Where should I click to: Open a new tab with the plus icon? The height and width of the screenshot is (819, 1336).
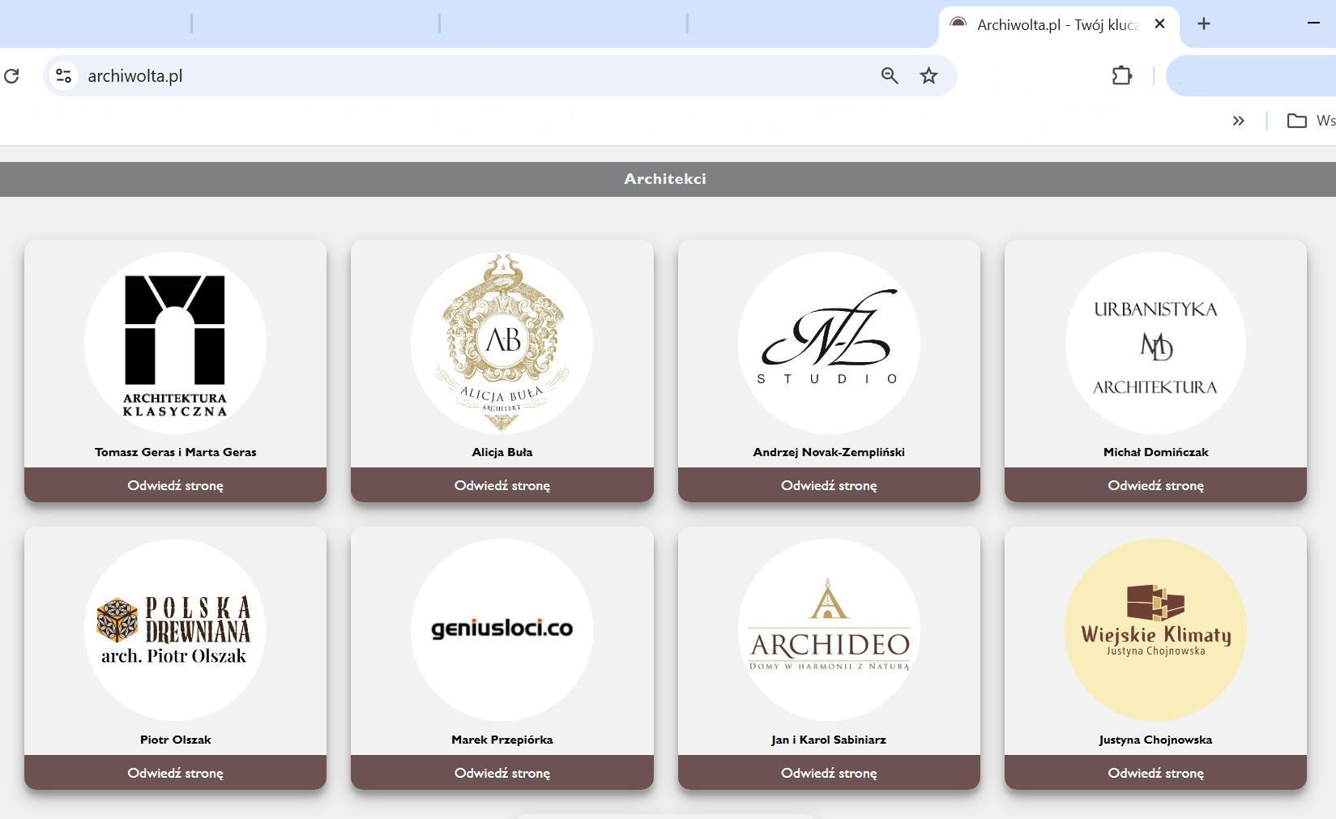point(1204,24)
